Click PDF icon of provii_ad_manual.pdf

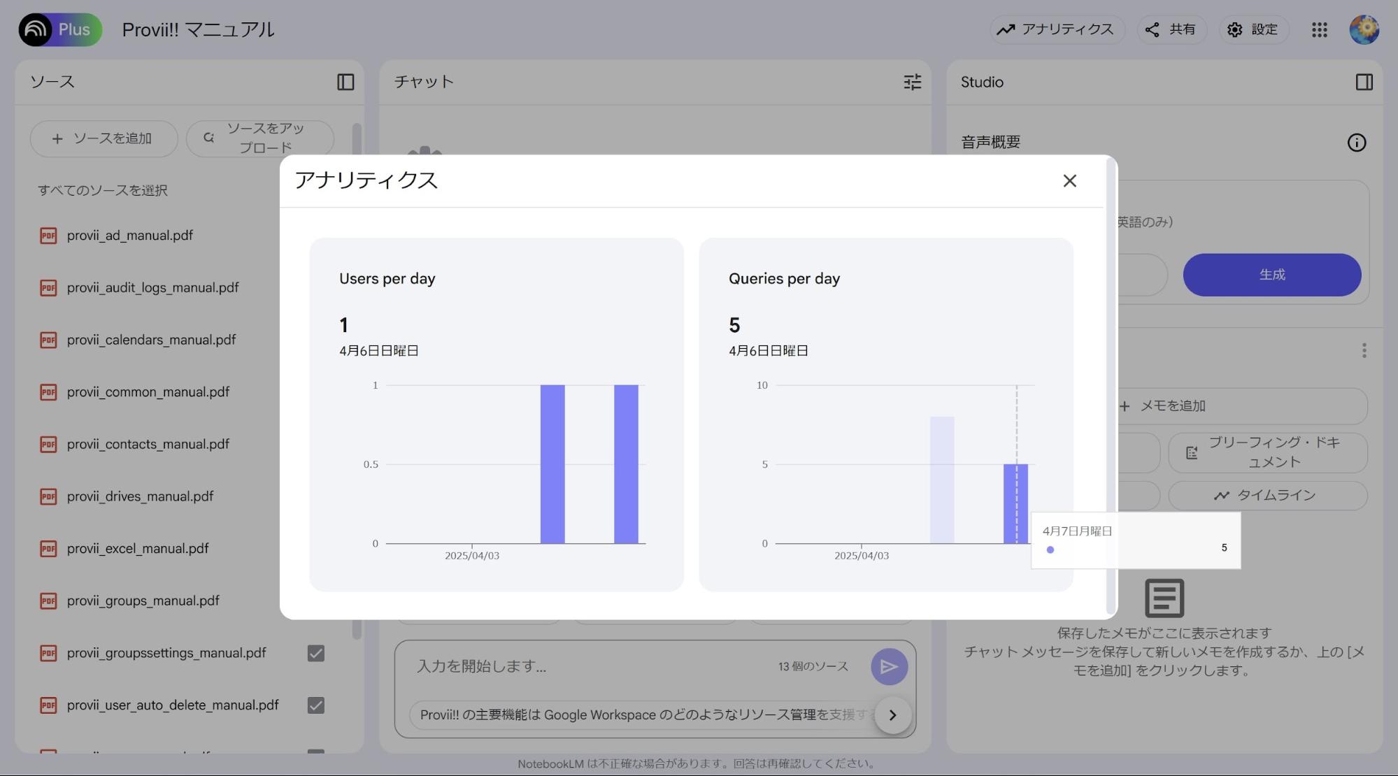click(48, 236)
